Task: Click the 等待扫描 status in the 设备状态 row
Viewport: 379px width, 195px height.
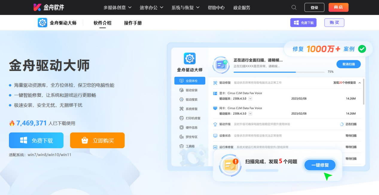Action: coord(351,136)
